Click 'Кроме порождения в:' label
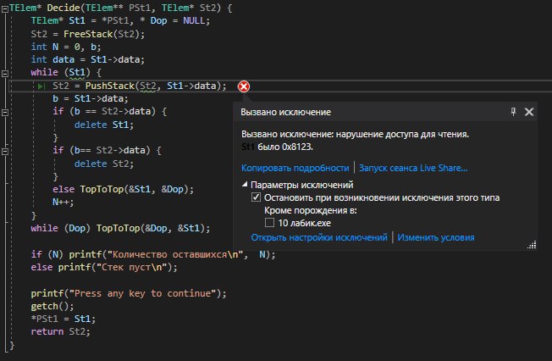The width and height of the screenshot is (552, 361). tap(311, 210)
